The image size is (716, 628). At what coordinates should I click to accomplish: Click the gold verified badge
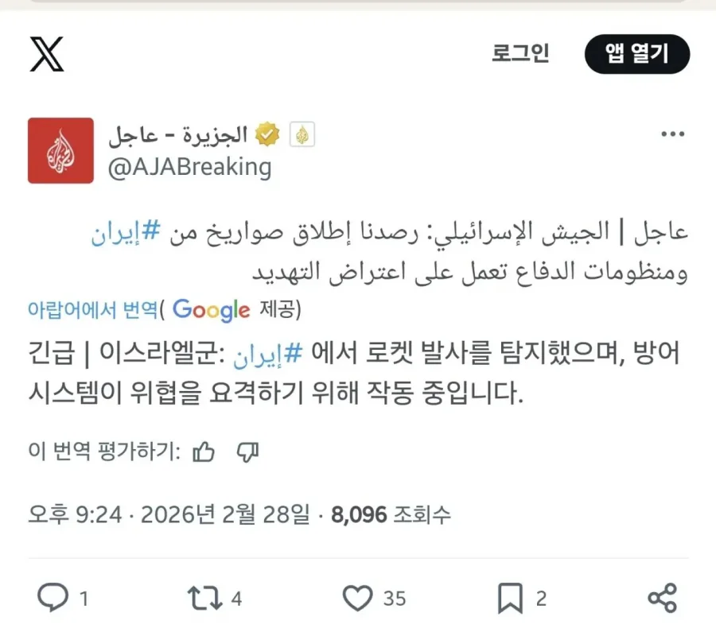[267, 135]
